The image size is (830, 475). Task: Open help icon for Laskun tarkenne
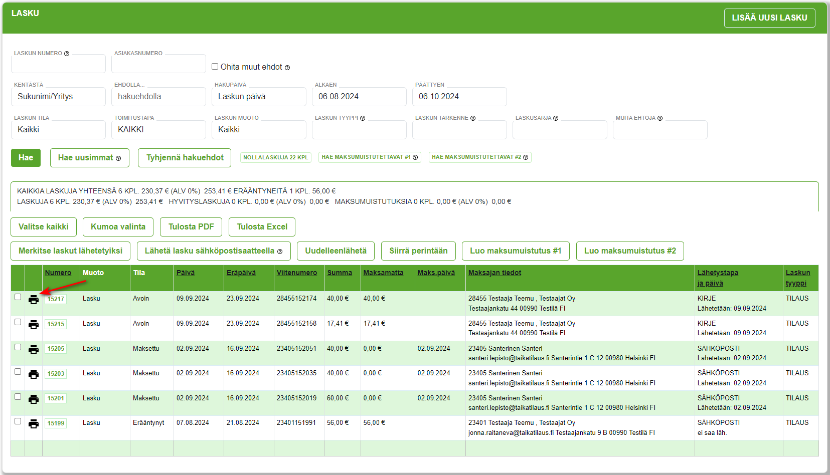point(473,118)
